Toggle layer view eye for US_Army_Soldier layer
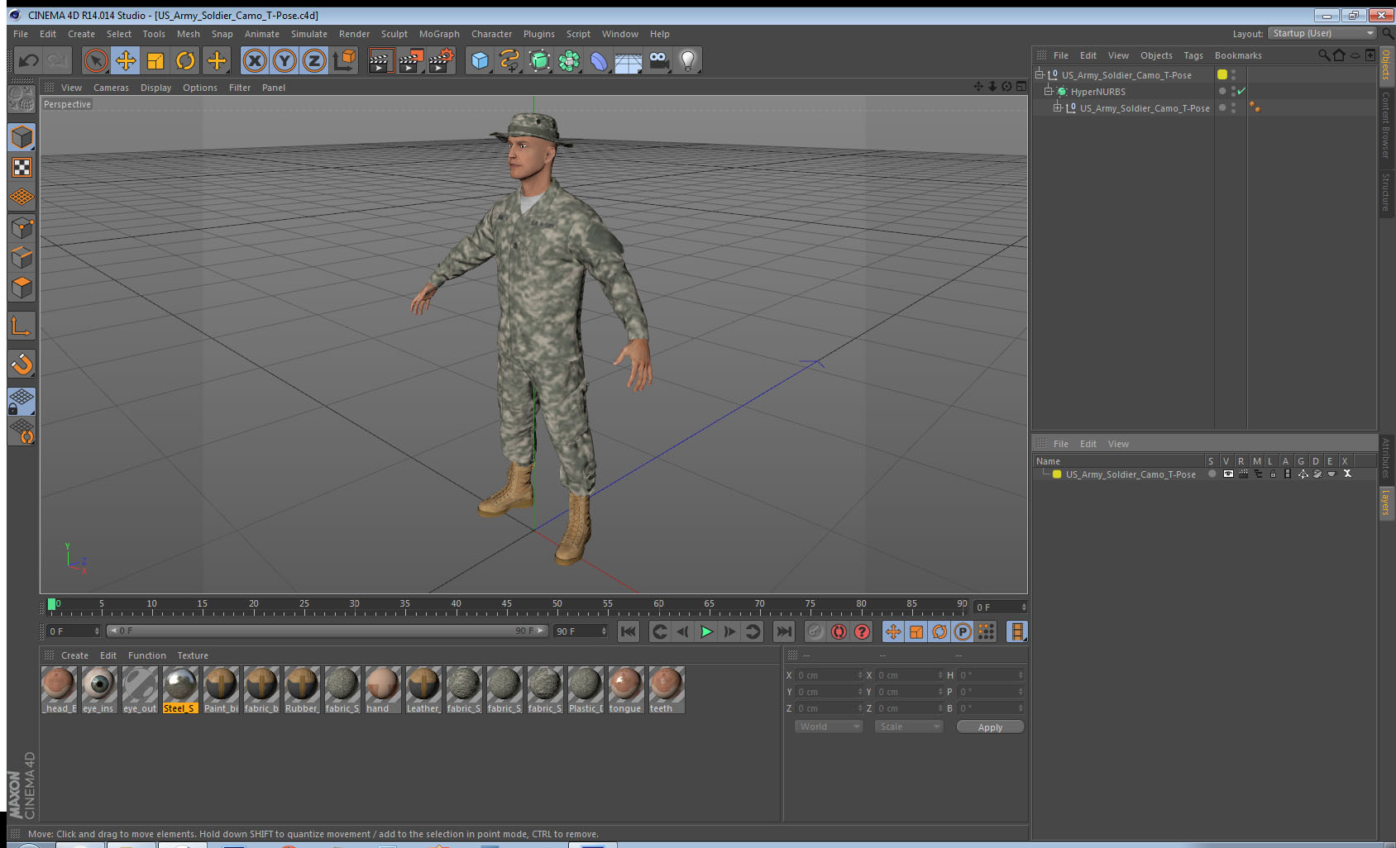The image size is (1396, 848). (x=1228, y=474)
